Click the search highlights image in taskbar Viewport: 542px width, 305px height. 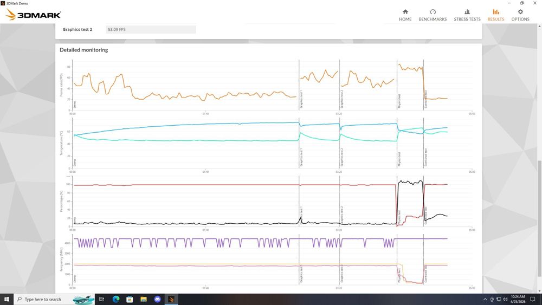pyautogui.click(x=83, y=300)
